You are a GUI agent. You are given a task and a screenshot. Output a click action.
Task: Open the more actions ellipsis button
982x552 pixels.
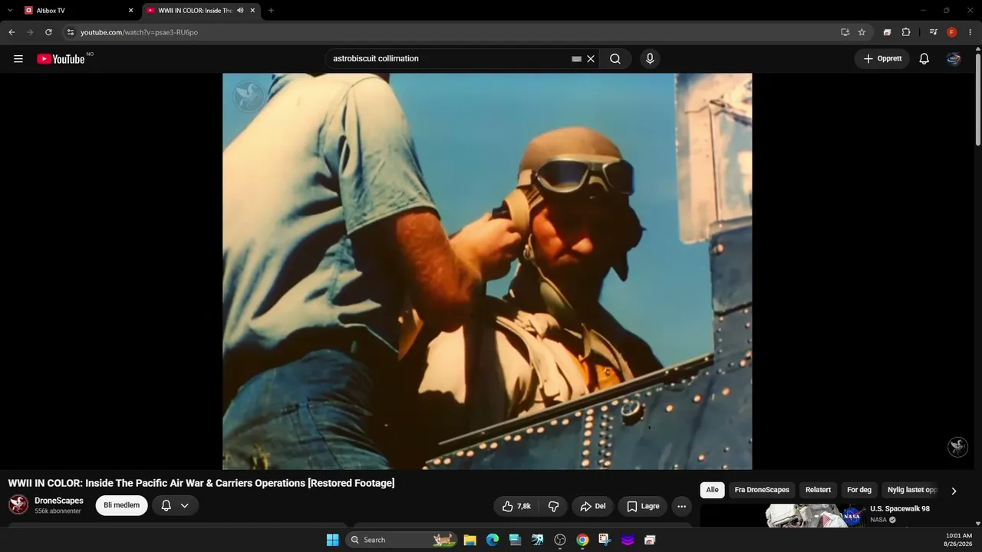tap(681, 506)
